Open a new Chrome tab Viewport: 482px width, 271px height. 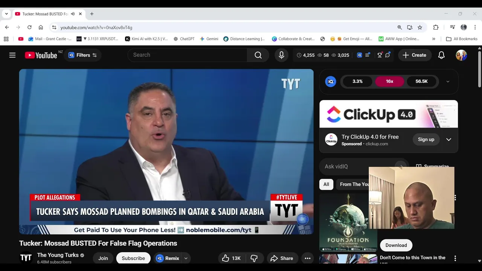click(x=92, y=14)
